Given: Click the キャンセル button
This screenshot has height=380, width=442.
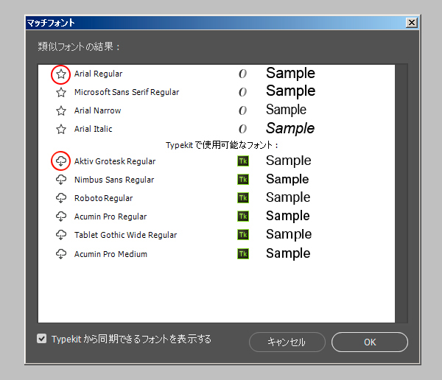Looking at the screenshot, I should click(287, 342).
